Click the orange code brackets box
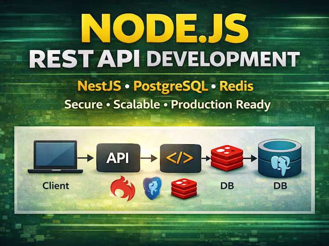This screenshot has width=329, height=246. (x=181, y=158)
